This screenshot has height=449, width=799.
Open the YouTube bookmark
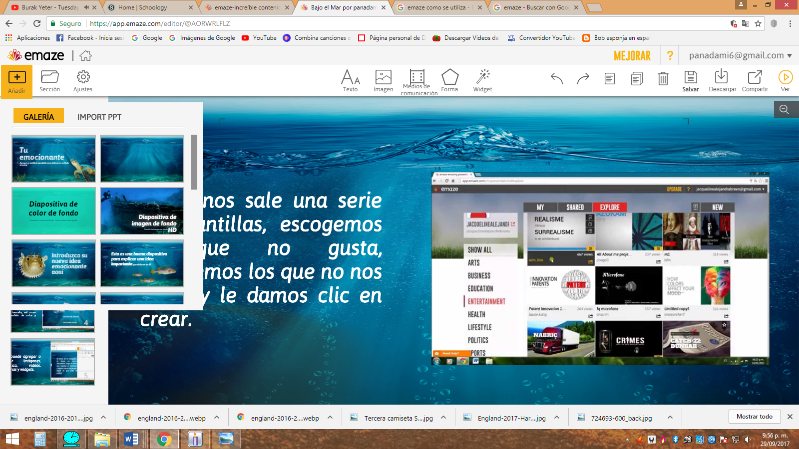pyautogui.click(x=259, y=38)
